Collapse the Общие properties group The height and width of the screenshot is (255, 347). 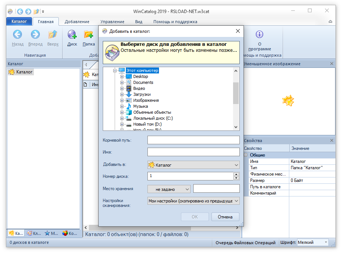coord(246,155)
